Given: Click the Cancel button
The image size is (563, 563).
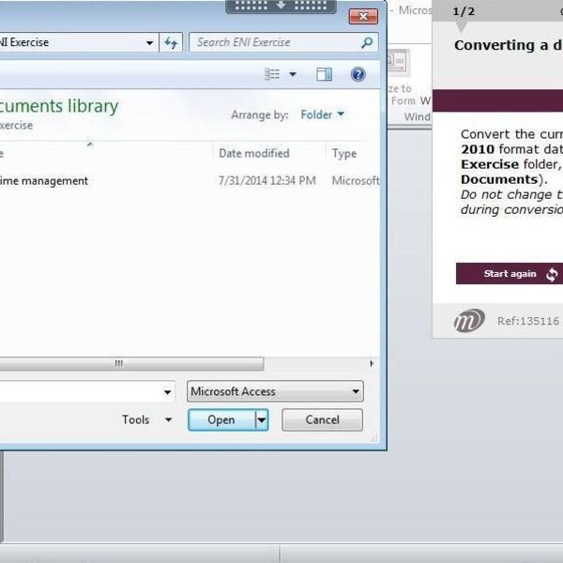Looking at the screenshot, I should 322,419.
